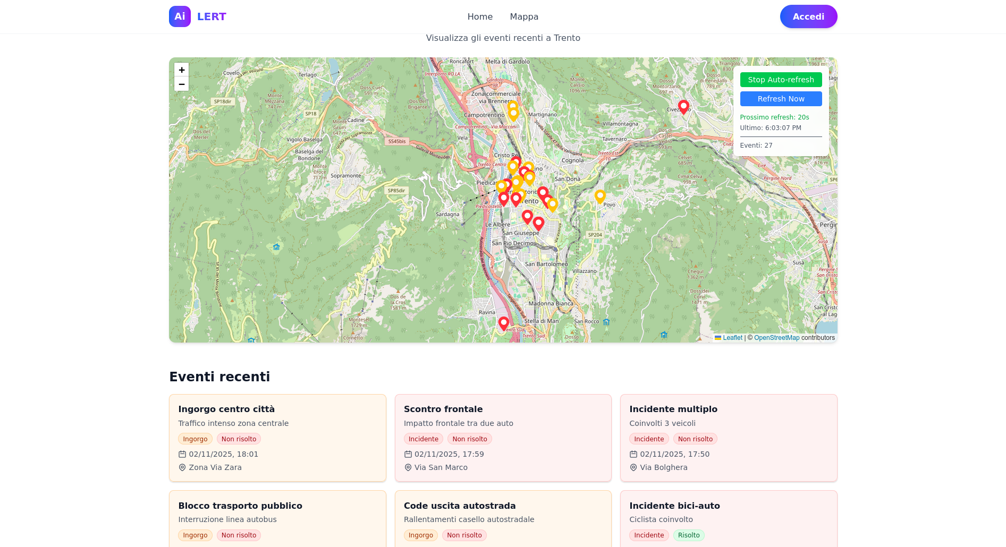The height and width of the screenshot is (547, 1006).
Task: Click the Accedi login button
Action: [x=808, y=16]
